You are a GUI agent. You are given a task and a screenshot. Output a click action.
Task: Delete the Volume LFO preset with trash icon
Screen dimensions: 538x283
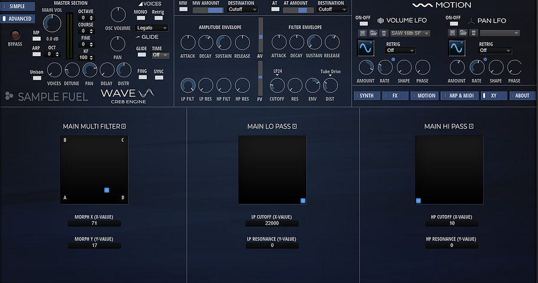(384, 33)
